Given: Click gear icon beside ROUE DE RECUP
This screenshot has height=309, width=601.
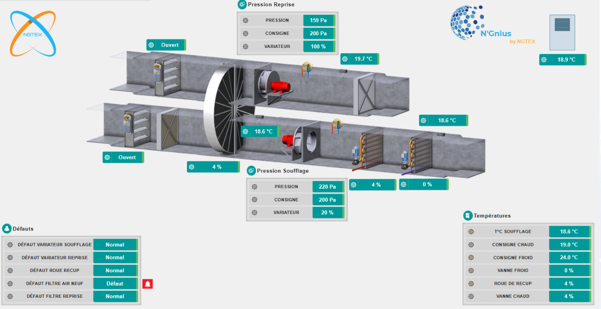Looking at the screenshot, I should click(471, 284).
